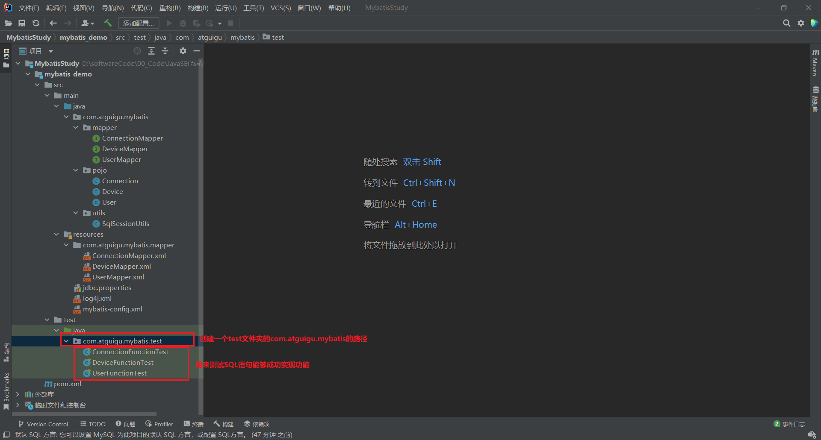The height and width of the screenshot is (440, 821).
Task: Collapse the MybatisStudy root node
Action: pyautogui.click(x=18, y=64)
